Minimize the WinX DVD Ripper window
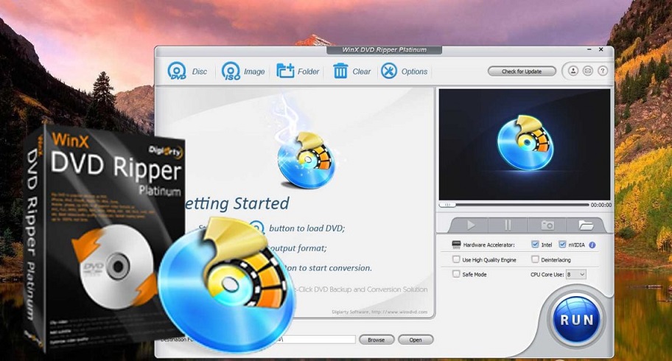Screen dimensions: 672x361 coord(589,50)
